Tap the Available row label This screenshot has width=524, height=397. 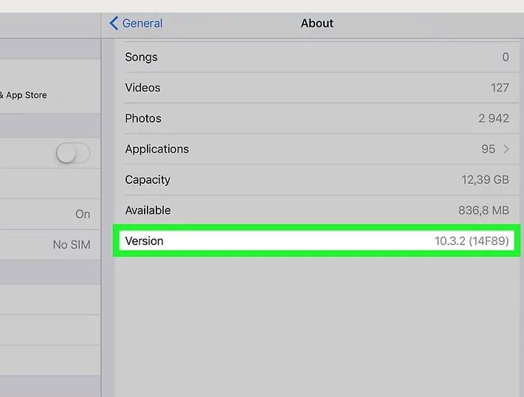(x=148, y=210)
